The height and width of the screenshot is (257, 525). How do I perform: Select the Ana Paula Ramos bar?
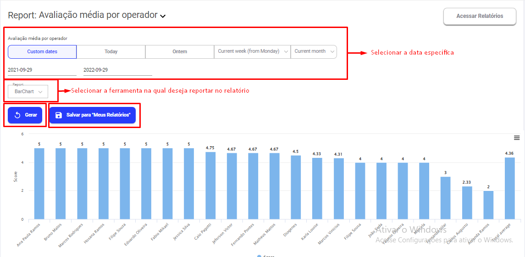point(39,184)
